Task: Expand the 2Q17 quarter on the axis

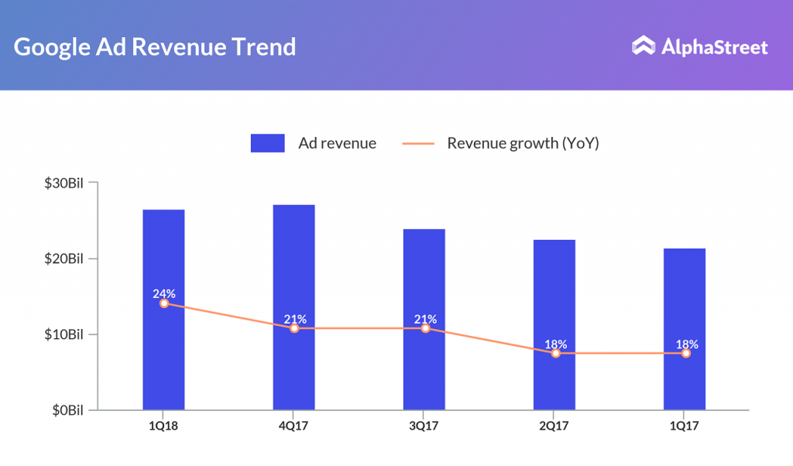Action: click(554, 425)
